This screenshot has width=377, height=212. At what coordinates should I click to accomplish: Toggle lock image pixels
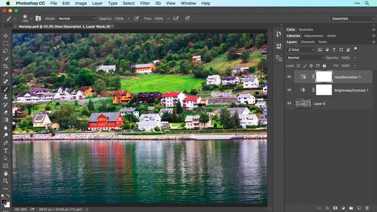[305, 65]
